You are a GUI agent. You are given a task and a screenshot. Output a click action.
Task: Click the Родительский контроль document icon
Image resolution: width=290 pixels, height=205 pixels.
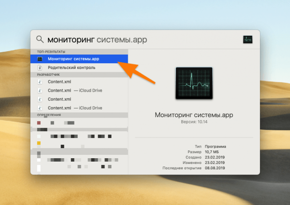click(x=40, y=68)
